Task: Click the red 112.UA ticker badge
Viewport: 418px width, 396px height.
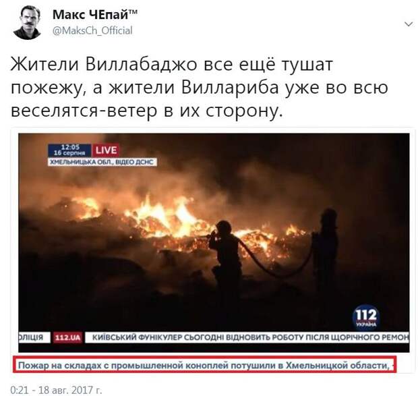Action: tap(67, 337)
